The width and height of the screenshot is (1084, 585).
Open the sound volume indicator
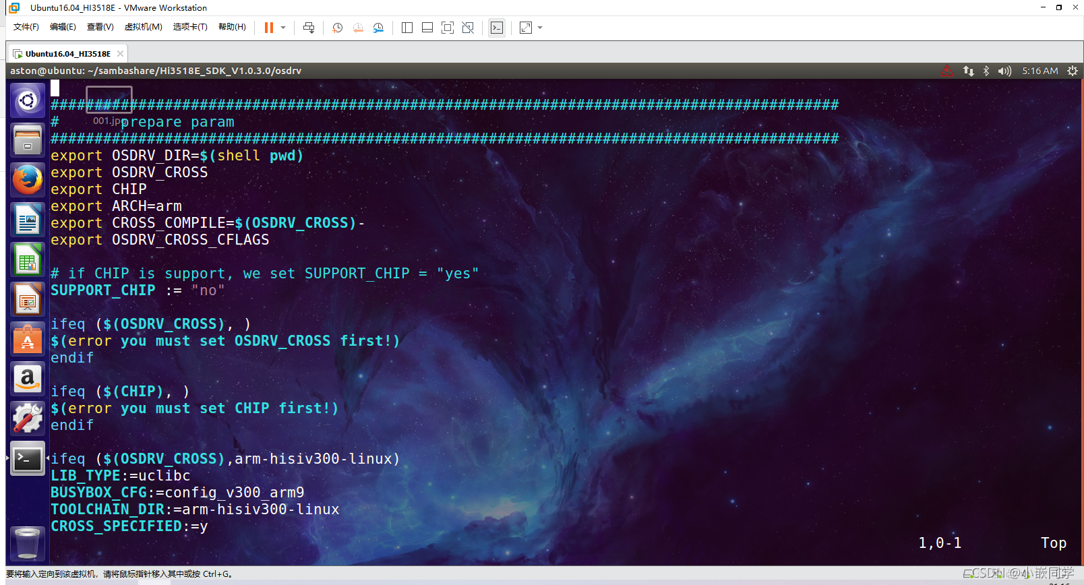(1004, 71)
